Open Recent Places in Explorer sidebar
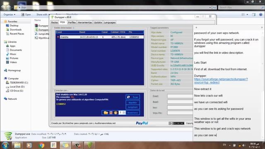 (17, 34)
